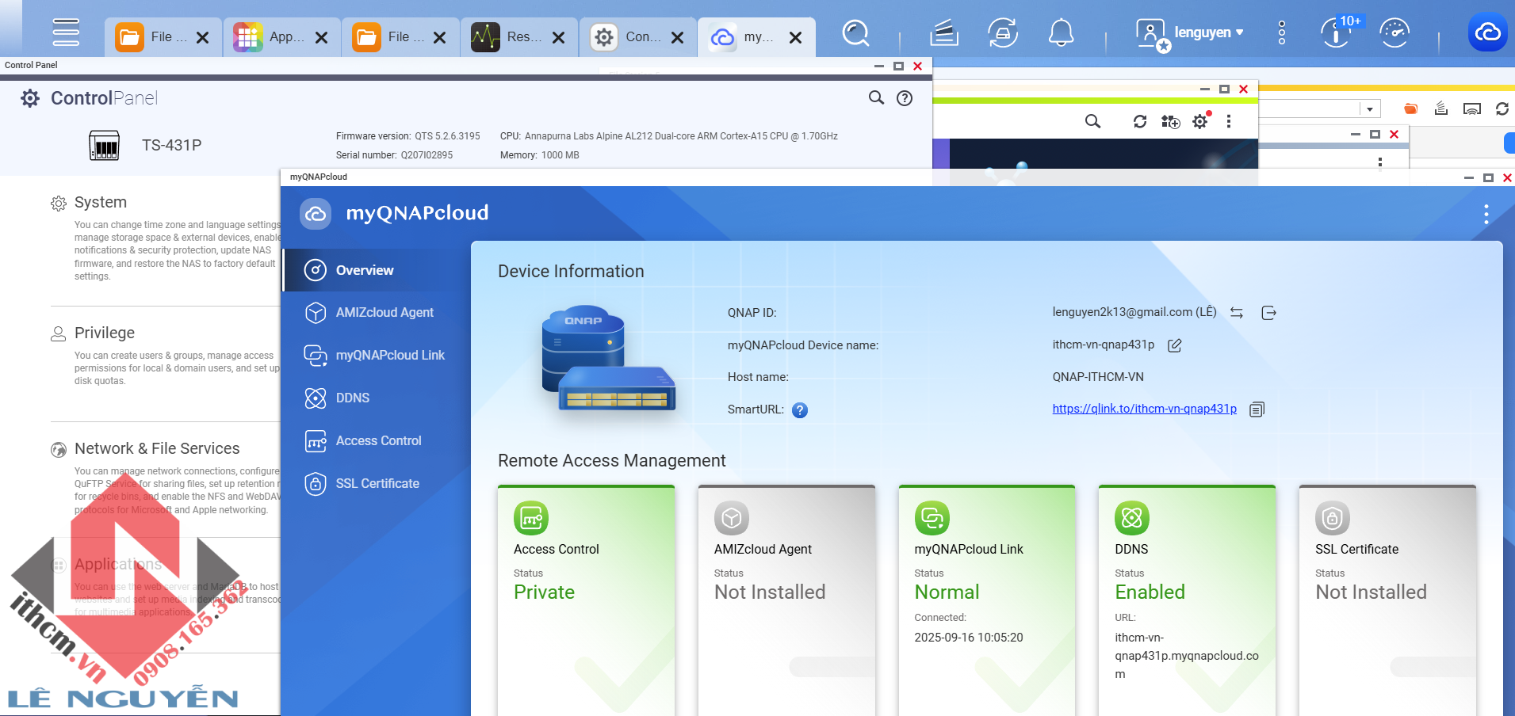Open the myQNAPcloud Link status card
This screenshot has height=716, width=1515.
987,600
